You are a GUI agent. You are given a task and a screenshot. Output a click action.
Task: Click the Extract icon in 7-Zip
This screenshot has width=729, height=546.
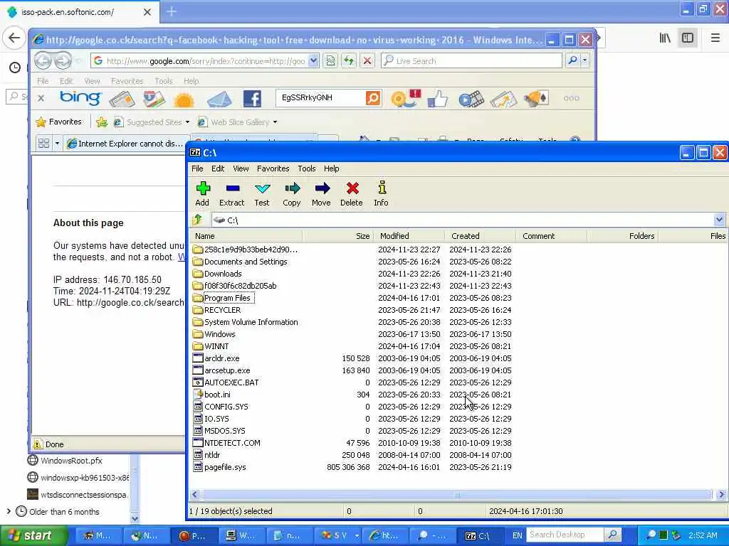231,193
